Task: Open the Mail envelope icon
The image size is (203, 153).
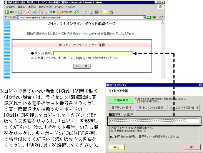Action: 84,12
